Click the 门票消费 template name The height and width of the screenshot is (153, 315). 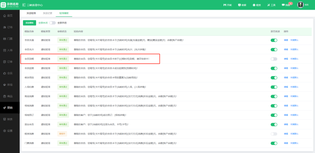click(29, 143)
